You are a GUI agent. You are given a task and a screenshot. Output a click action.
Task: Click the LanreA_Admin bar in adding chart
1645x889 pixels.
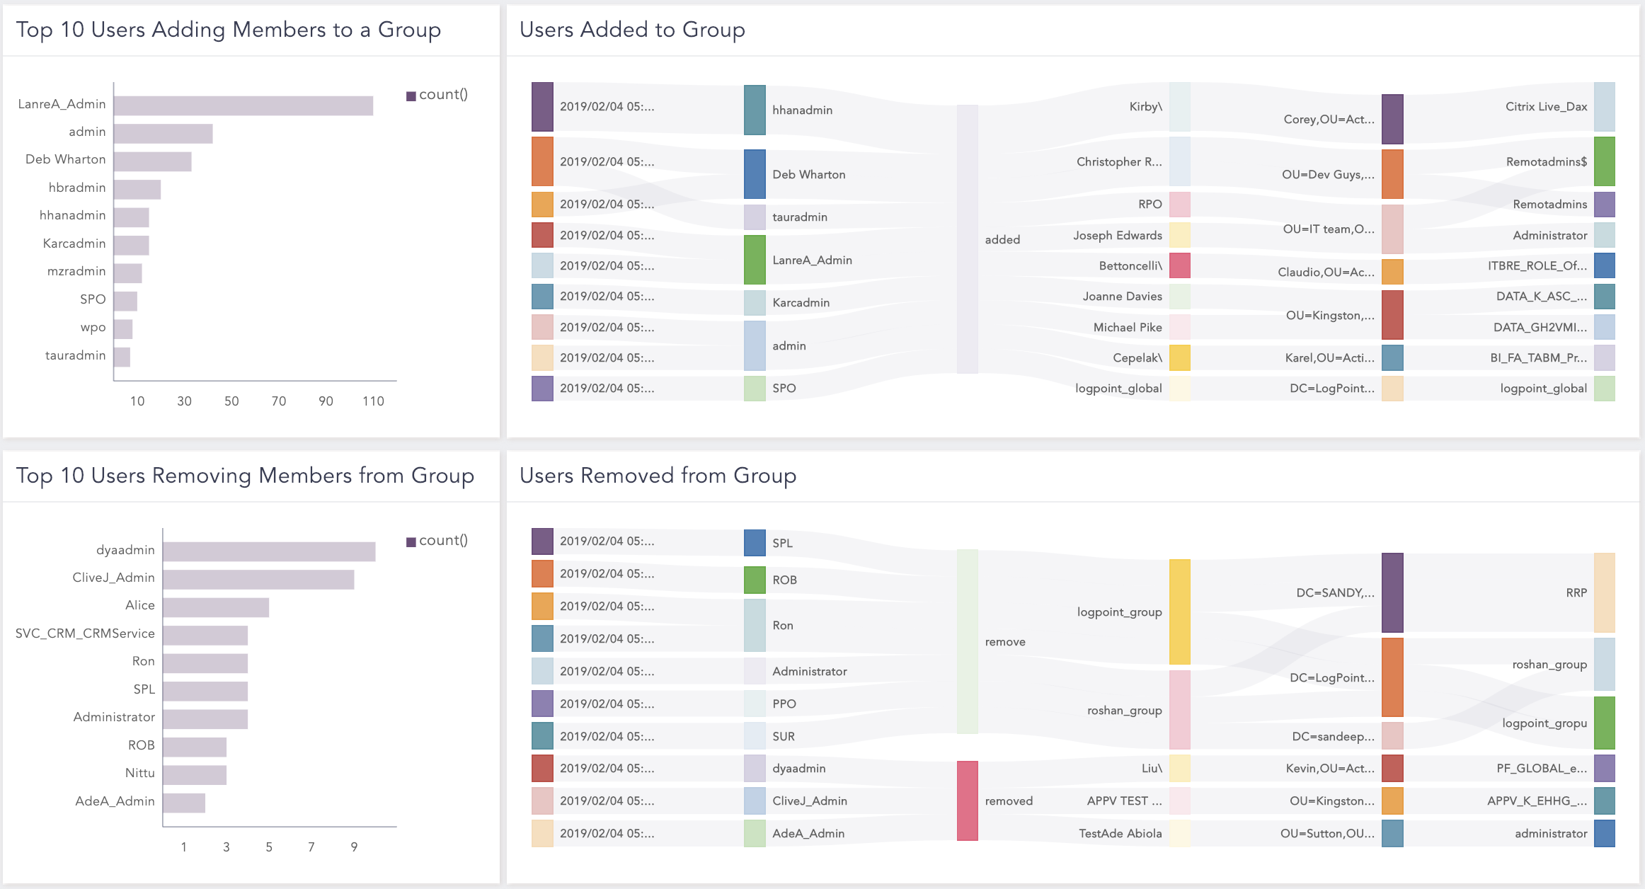point(243,105)
